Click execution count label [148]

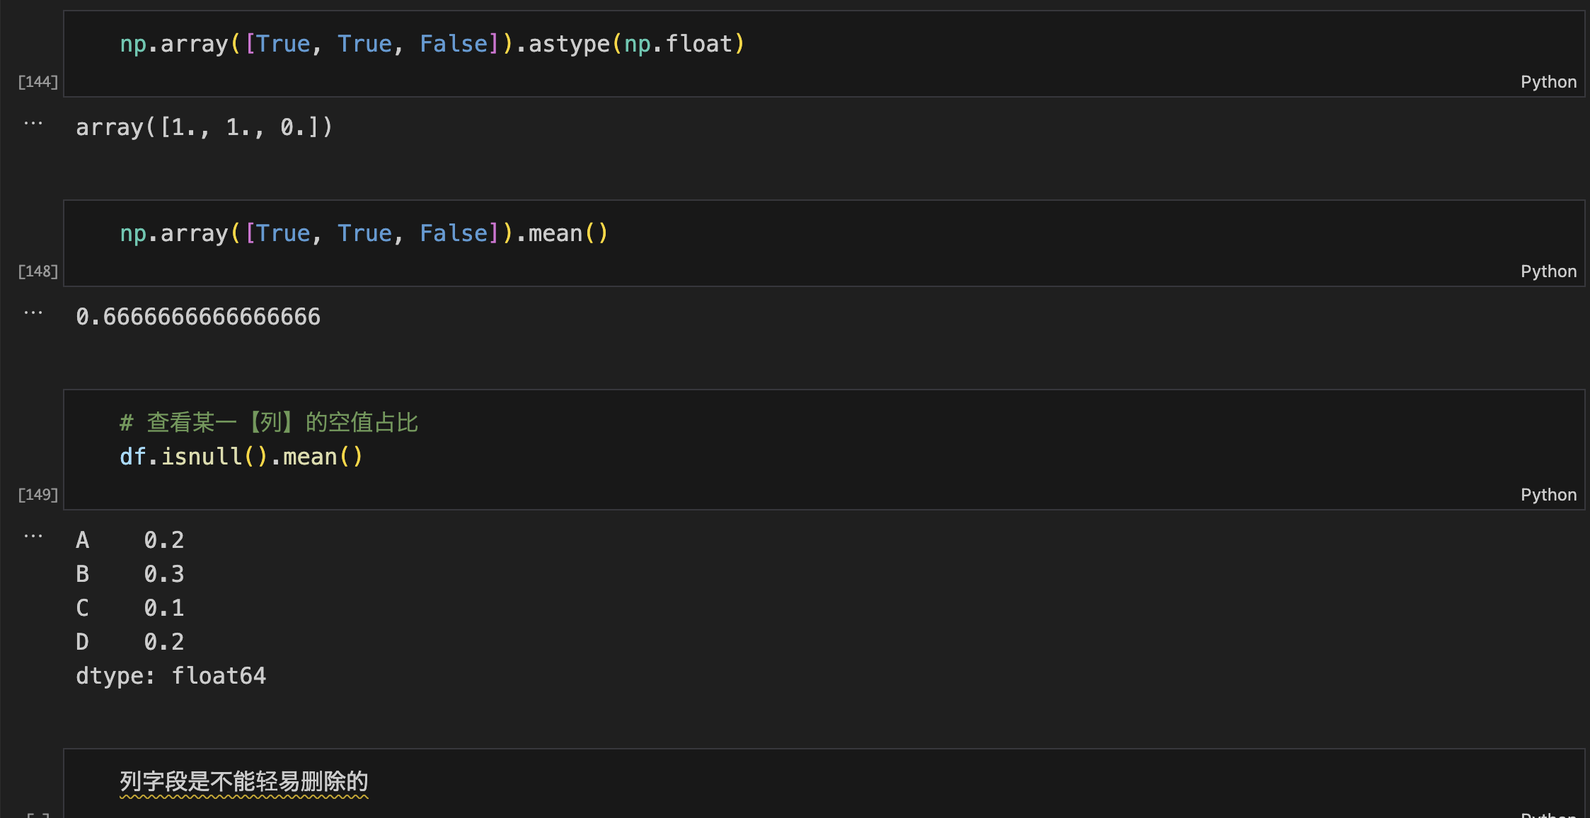(38, 271)
